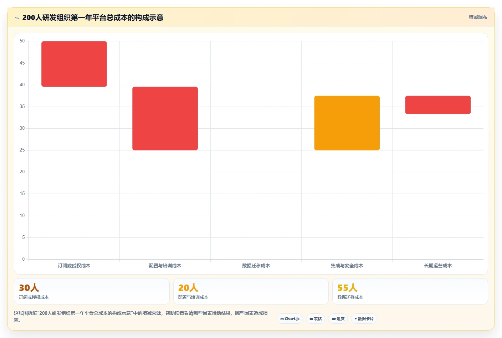The width and height of the screenshot is (502, 338).
Task: Click the x-axis label 配置与培训成本
Action: (x=165, y=266)
